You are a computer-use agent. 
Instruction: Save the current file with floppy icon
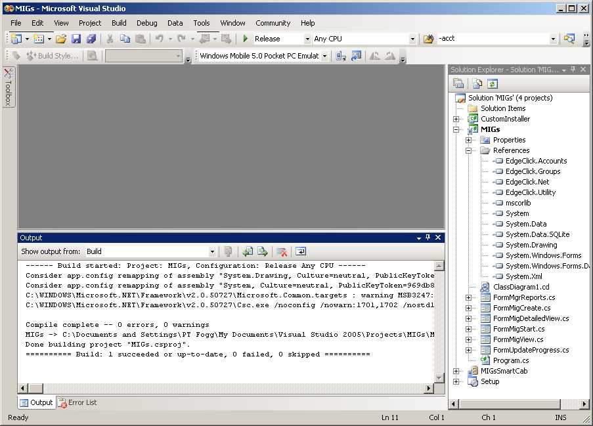coord(76,39)
